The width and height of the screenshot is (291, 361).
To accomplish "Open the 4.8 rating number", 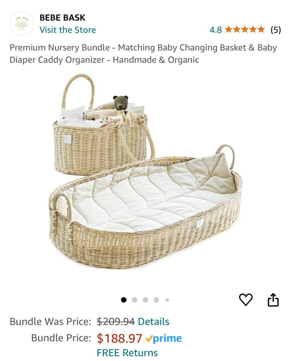I will click(216, 30).
